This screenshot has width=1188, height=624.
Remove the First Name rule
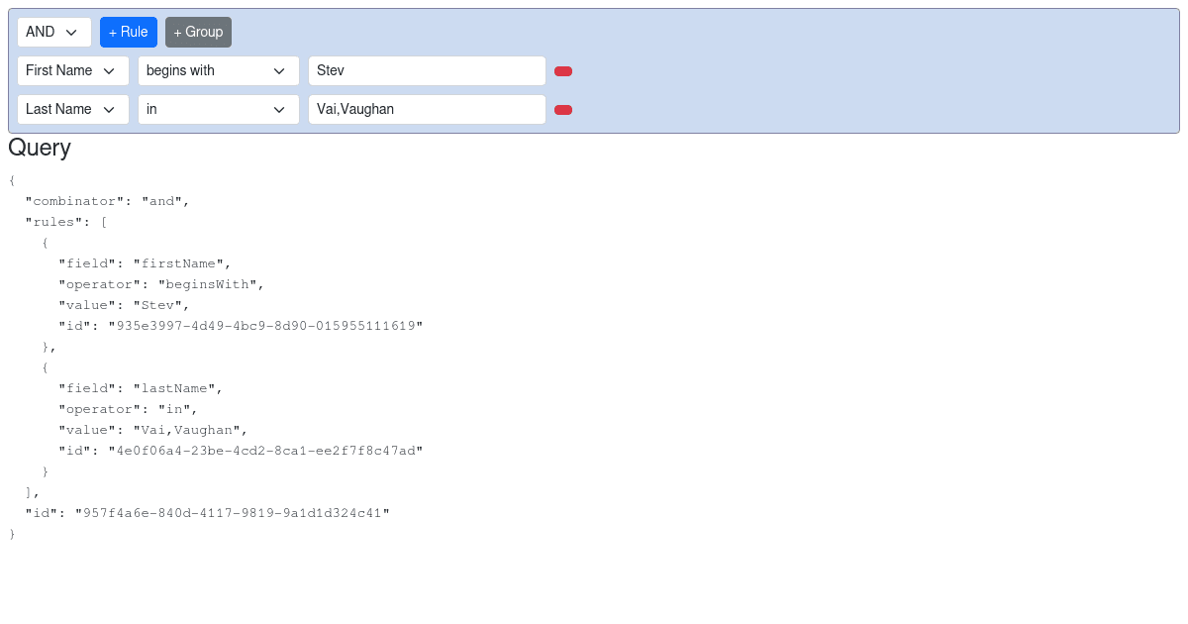(563, 71)
